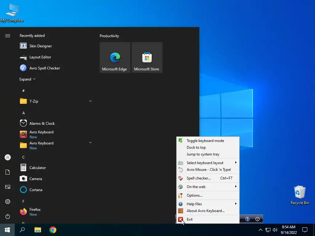This screenshot has width=315, height=236.
Task: Launch Firefox from the Start menu
Action: pos(56,212)
